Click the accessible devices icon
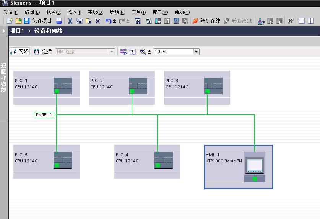320x219 pixels. [261, 21]
